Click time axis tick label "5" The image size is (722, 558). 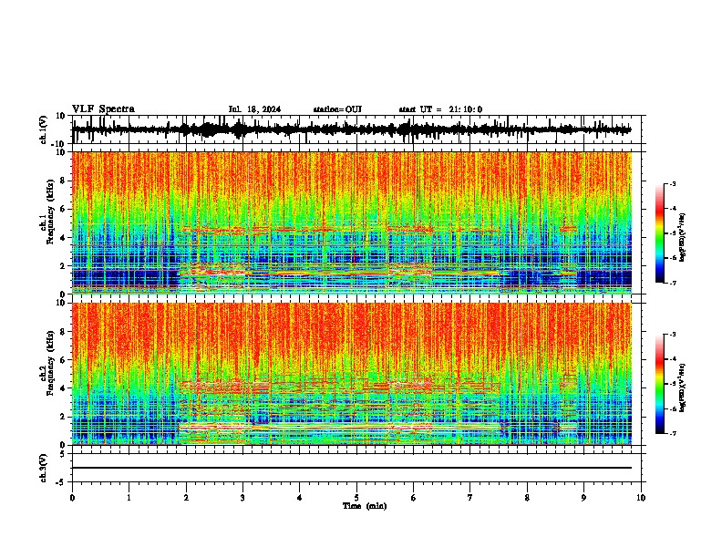[x=356, y=498]
